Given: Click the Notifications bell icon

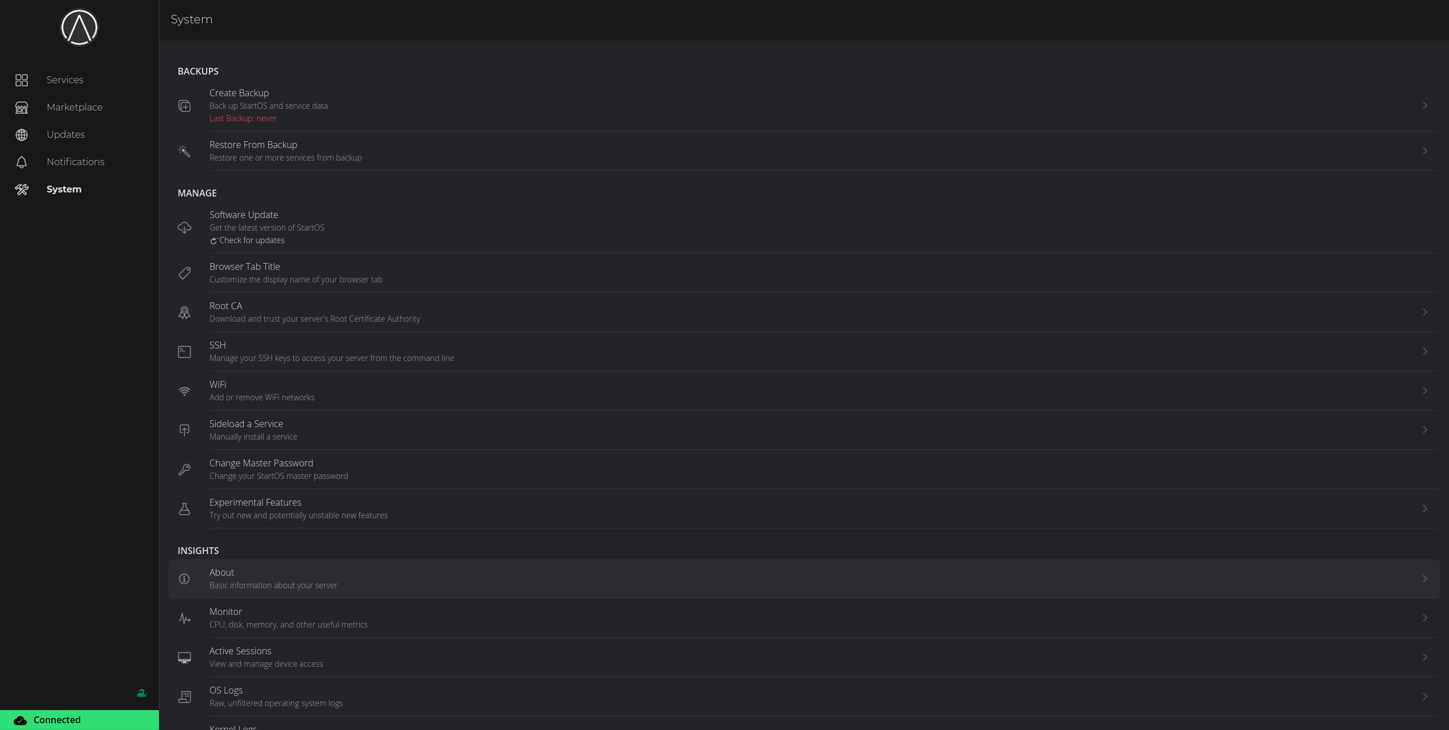Looking at the screenshot, I should pos(22,162).
